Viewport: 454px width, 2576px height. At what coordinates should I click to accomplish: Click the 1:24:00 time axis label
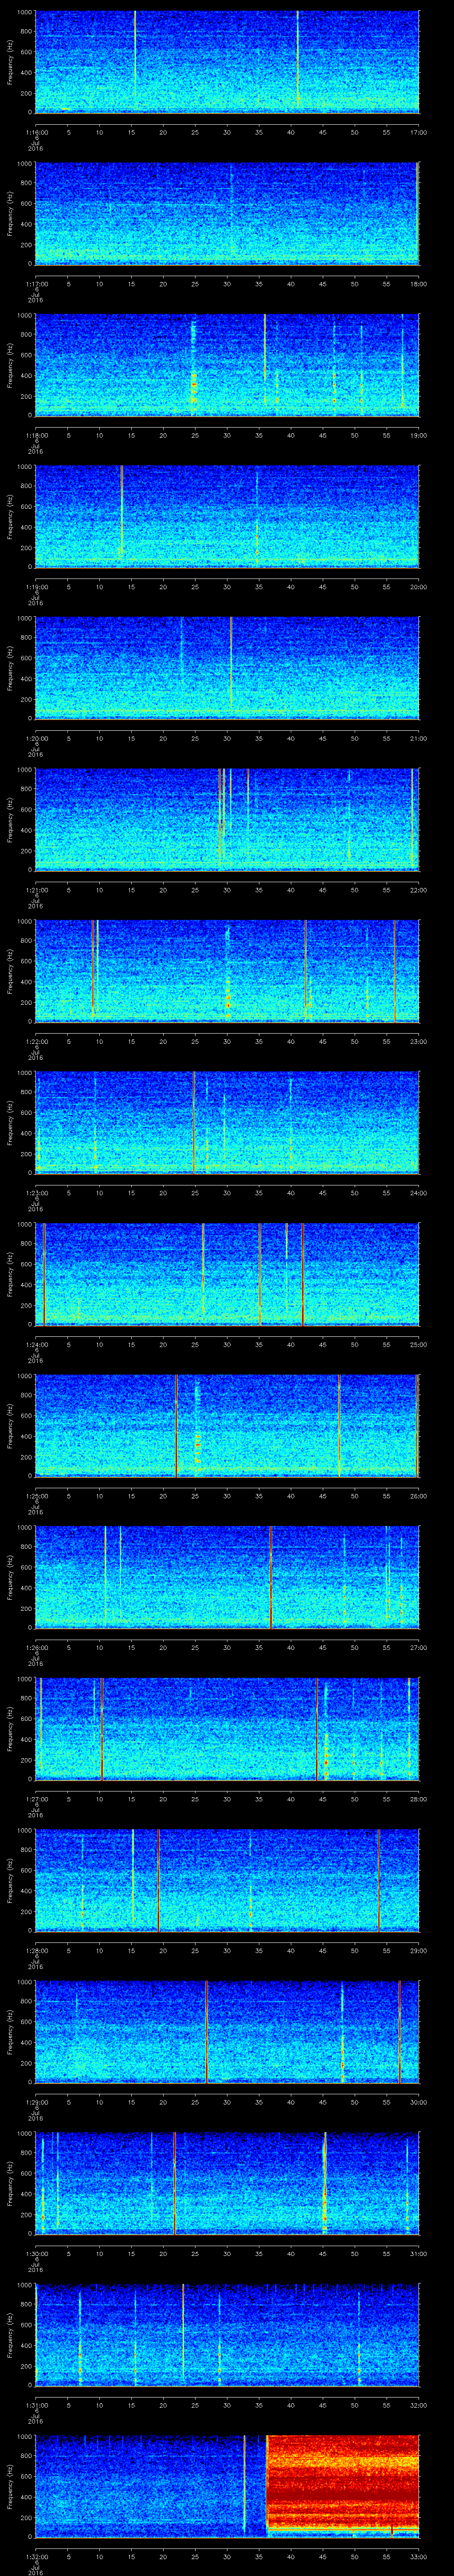36,1344
